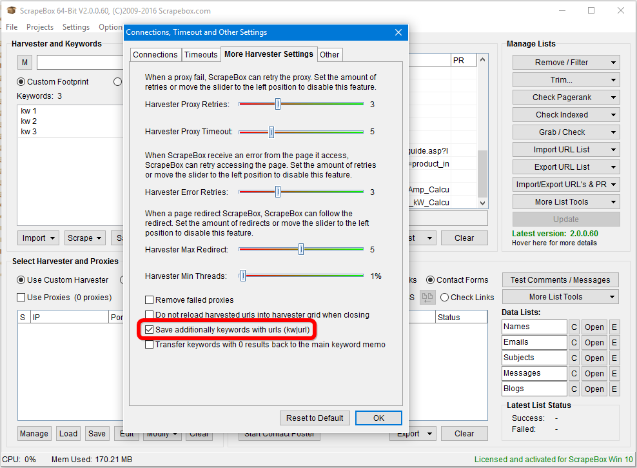
Task: Click the proxy Save button
Action: click(x=97, y=434)
